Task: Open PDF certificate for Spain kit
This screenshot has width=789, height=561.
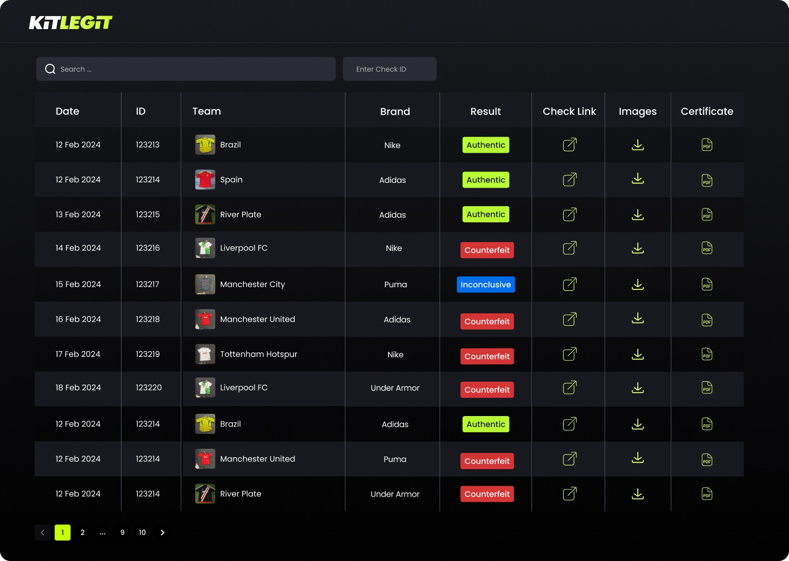Action: [707, 180]
